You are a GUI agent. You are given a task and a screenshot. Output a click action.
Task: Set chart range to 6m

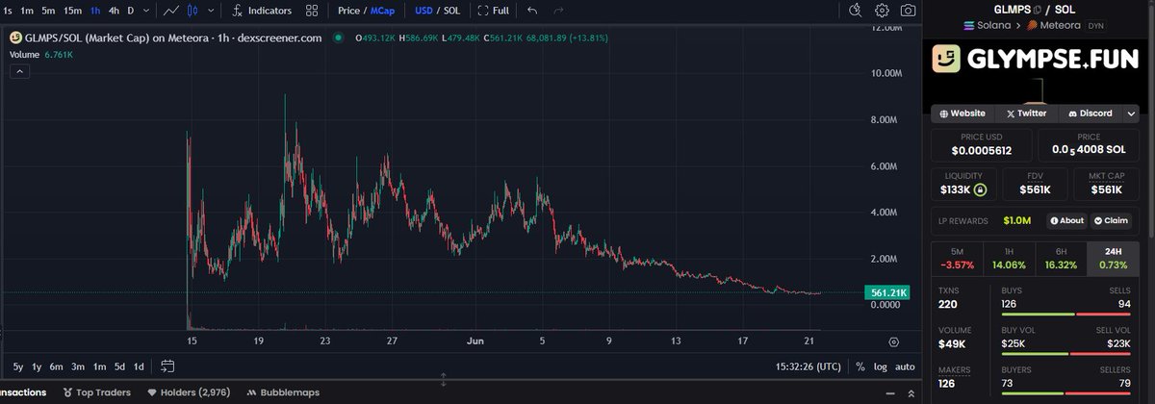(x=57, y=366)
